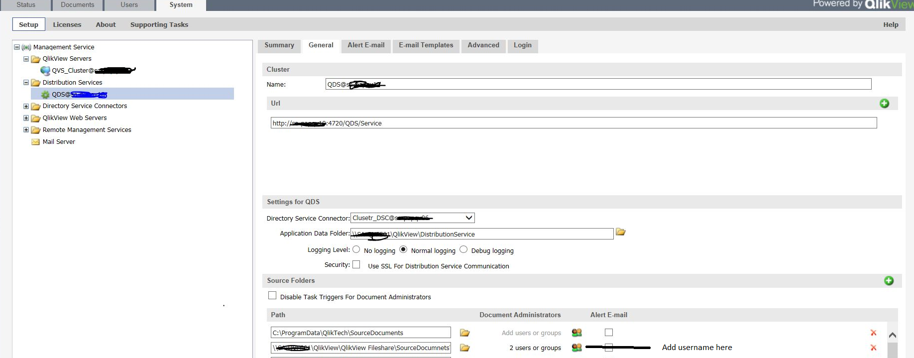
Task: Click the Setup sub-tab
Action: (28, 24)
